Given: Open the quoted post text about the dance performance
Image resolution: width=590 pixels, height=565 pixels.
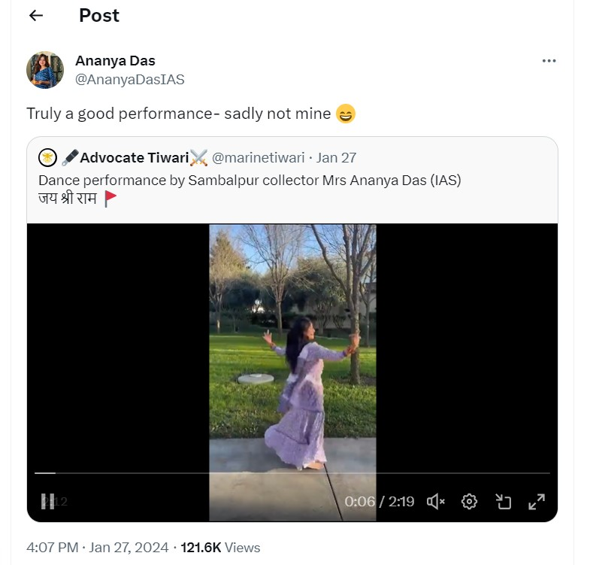Looking at the screenshot, I should 250,181.
